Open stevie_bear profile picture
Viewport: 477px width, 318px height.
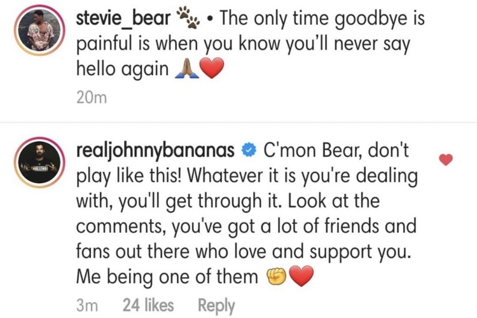pos(39,31)
